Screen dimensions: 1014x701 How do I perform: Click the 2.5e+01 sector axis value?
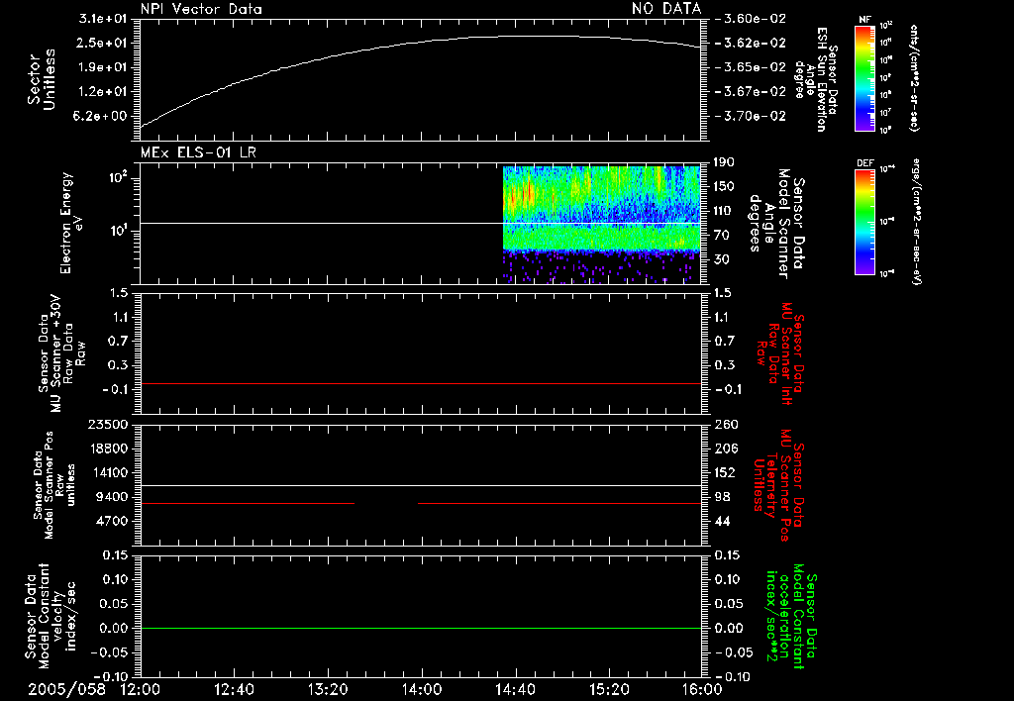click(103, 43)
